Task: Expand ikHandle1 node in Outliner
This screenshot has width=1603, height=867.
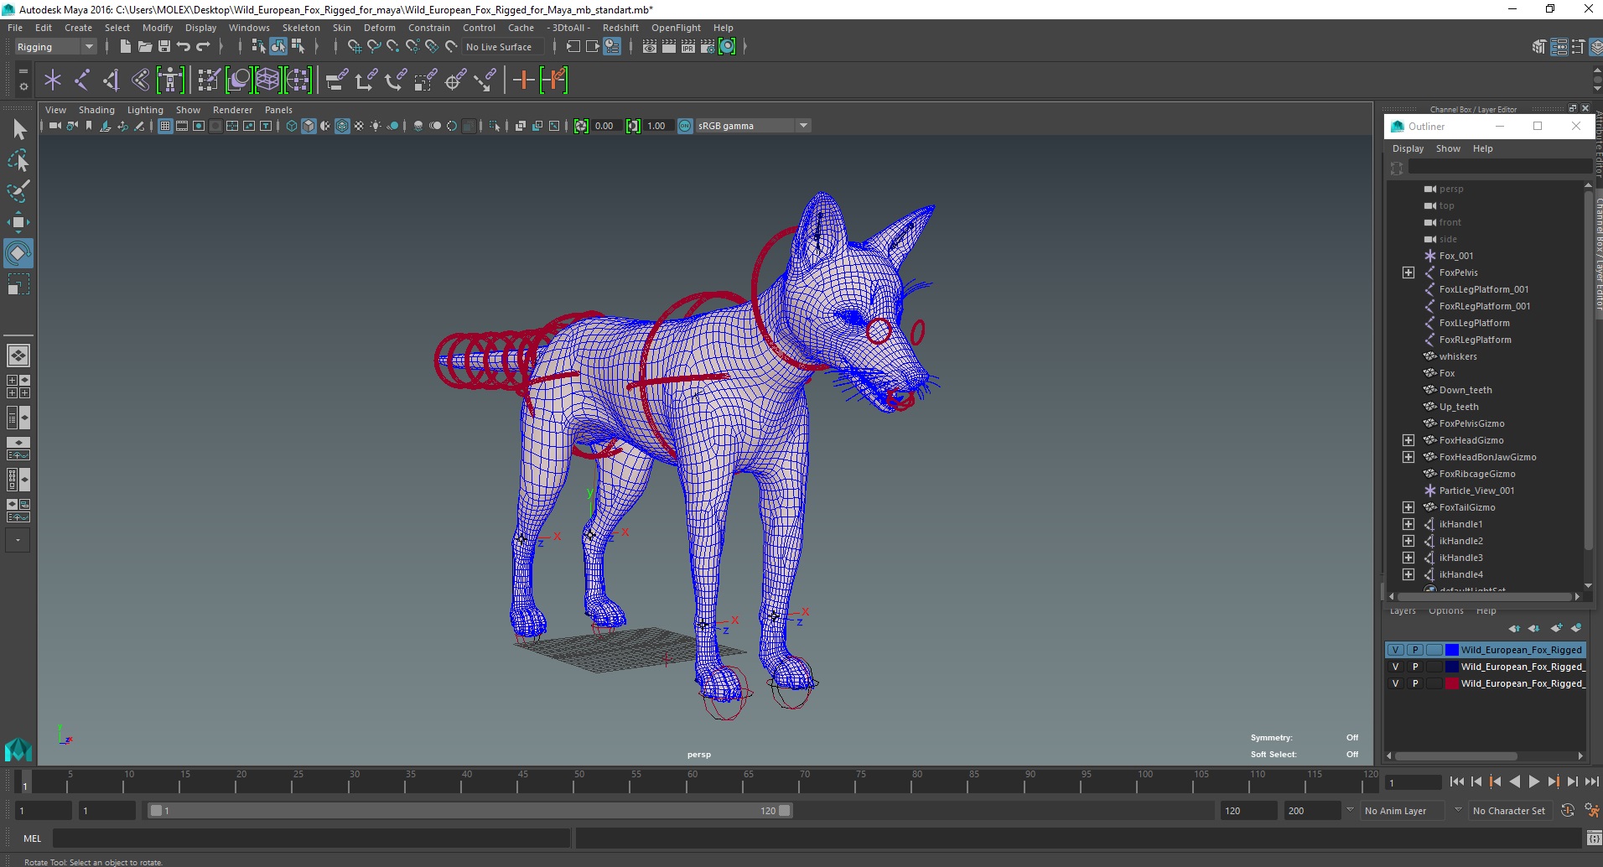Action: click(1408, 524)
